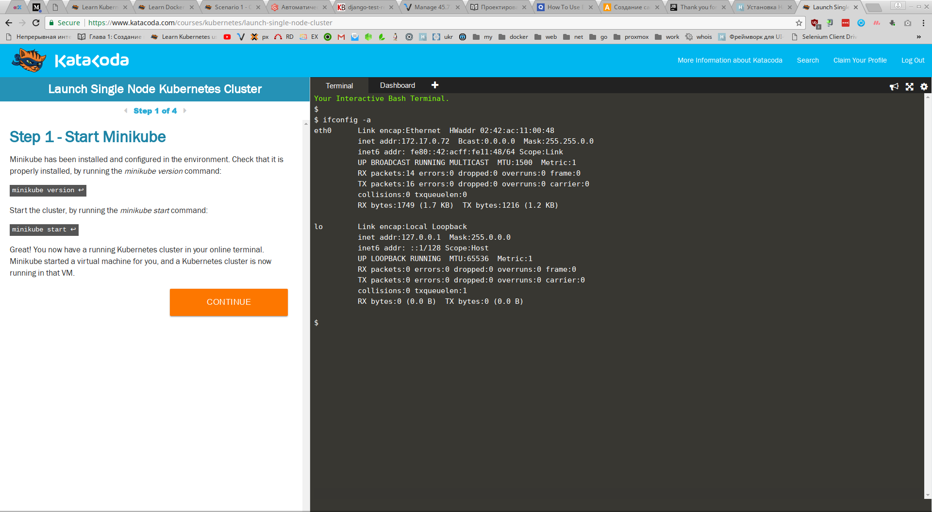
Task: Click the Search link in the header
Action: [808, 60]
